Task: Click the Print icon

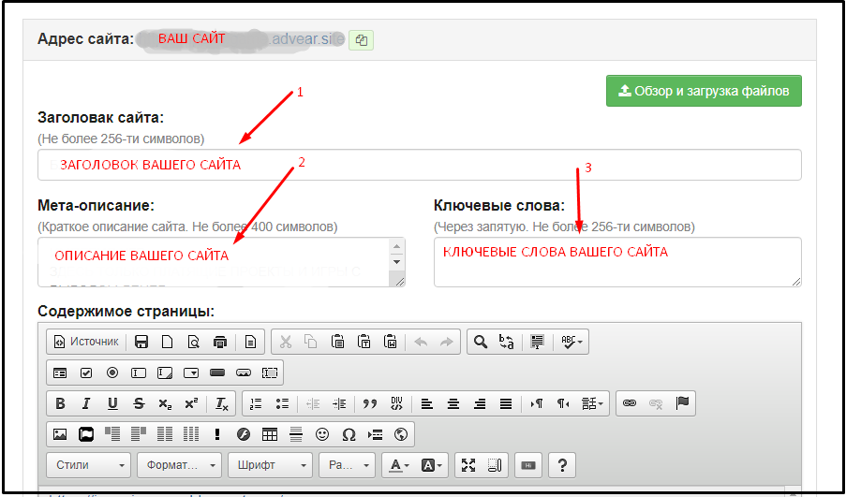Action: coord(220,342)
